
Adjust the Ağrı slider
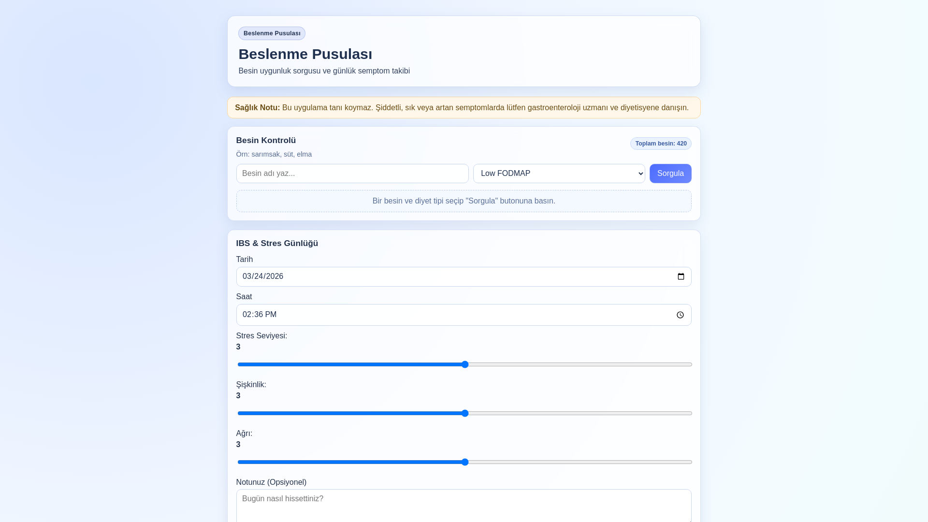coord(464,462)
